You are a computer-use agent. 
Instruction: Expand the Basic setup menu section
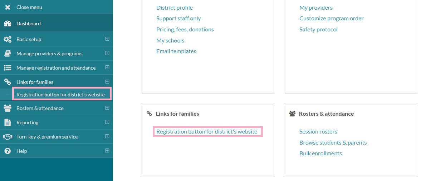point(107,39)
